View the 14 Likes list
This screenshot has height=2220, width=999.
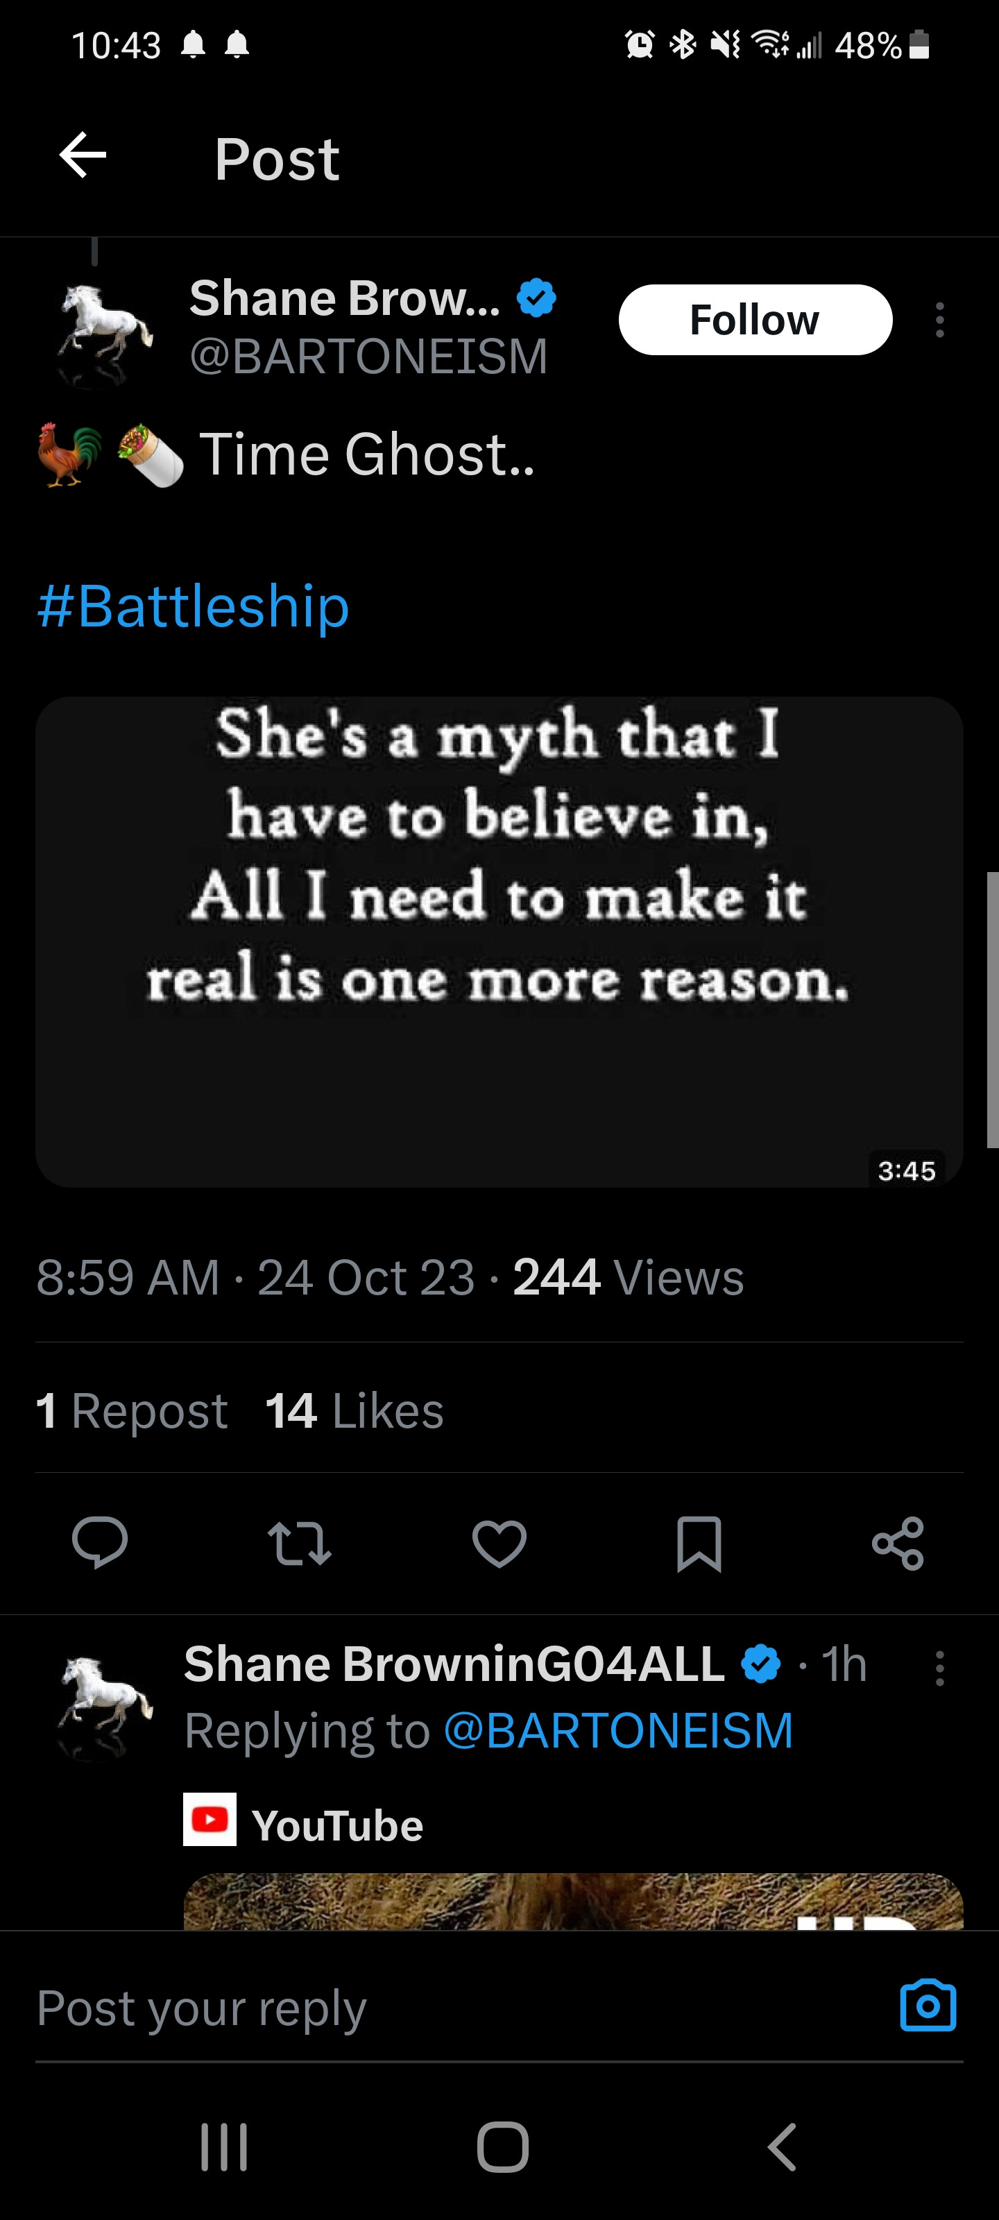tap(355, 1411)
